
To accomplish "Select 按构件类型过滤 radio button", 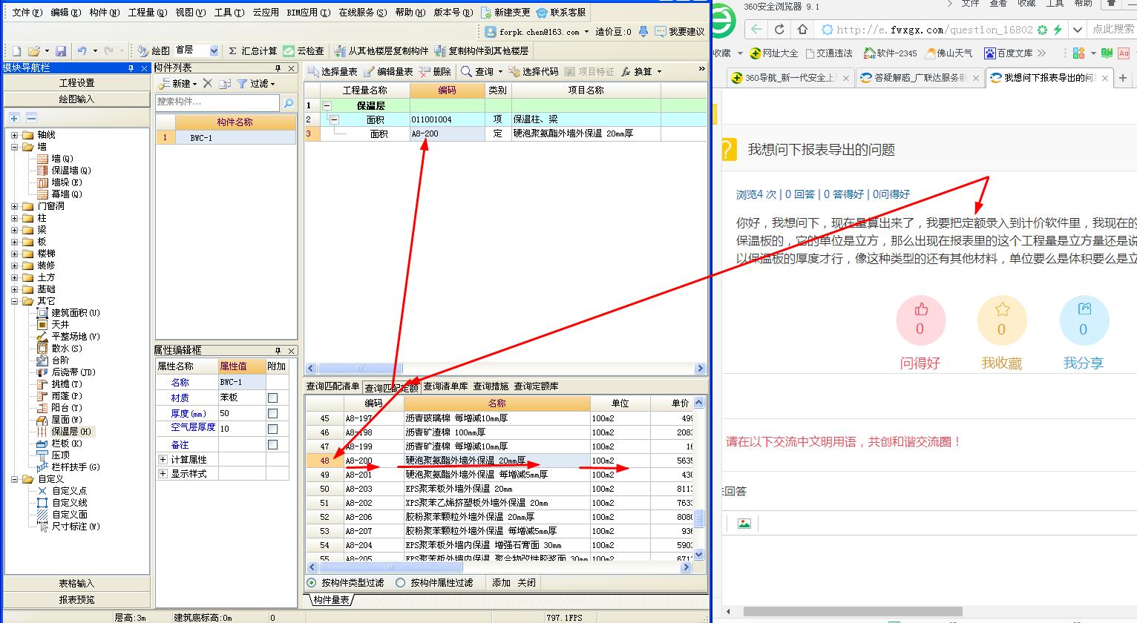I will (x=312, y=583).
